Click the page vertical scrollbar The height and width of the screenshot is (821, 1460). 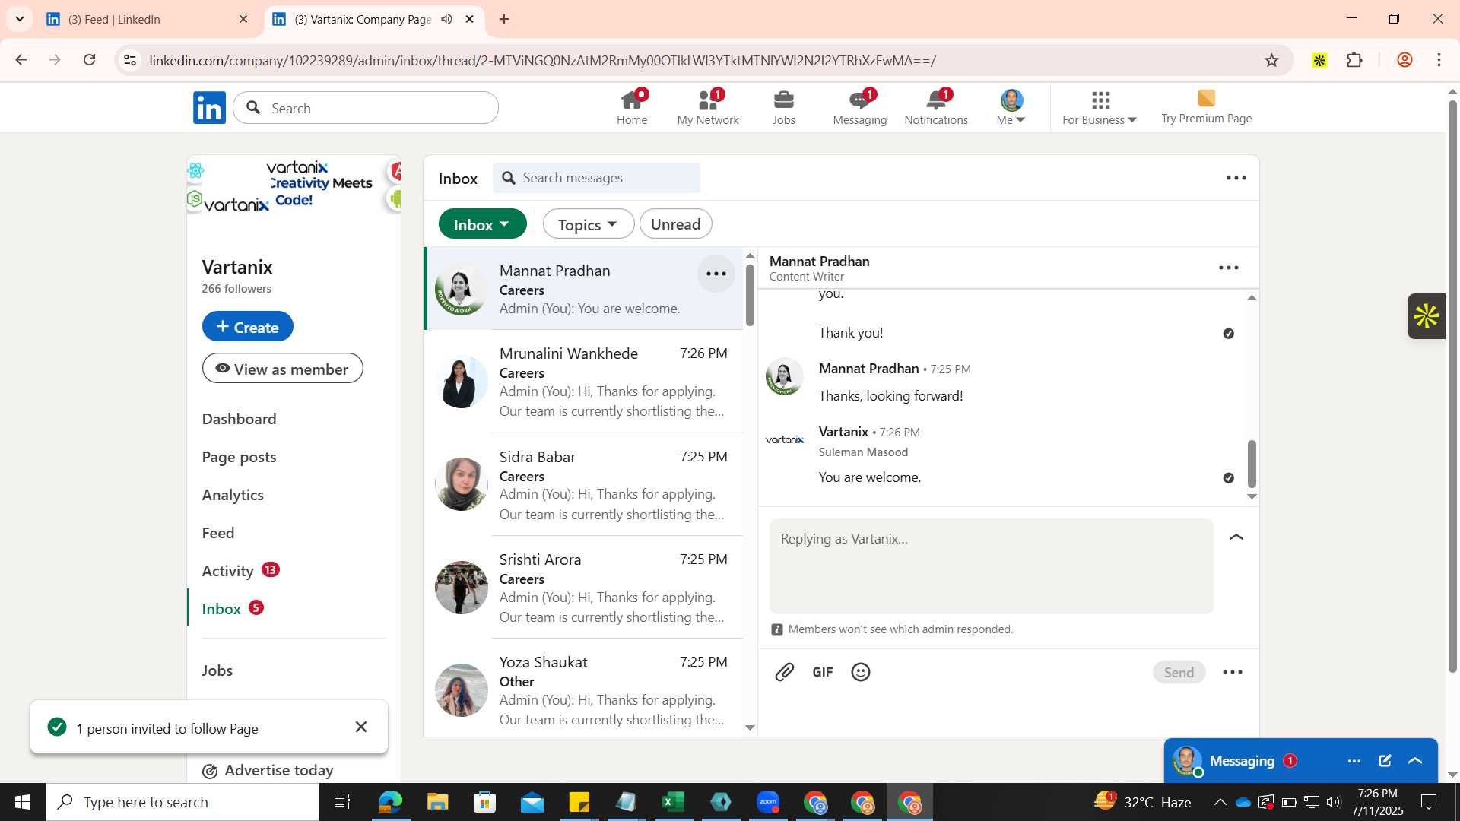pyautogui.click(x=1452, y=386)
